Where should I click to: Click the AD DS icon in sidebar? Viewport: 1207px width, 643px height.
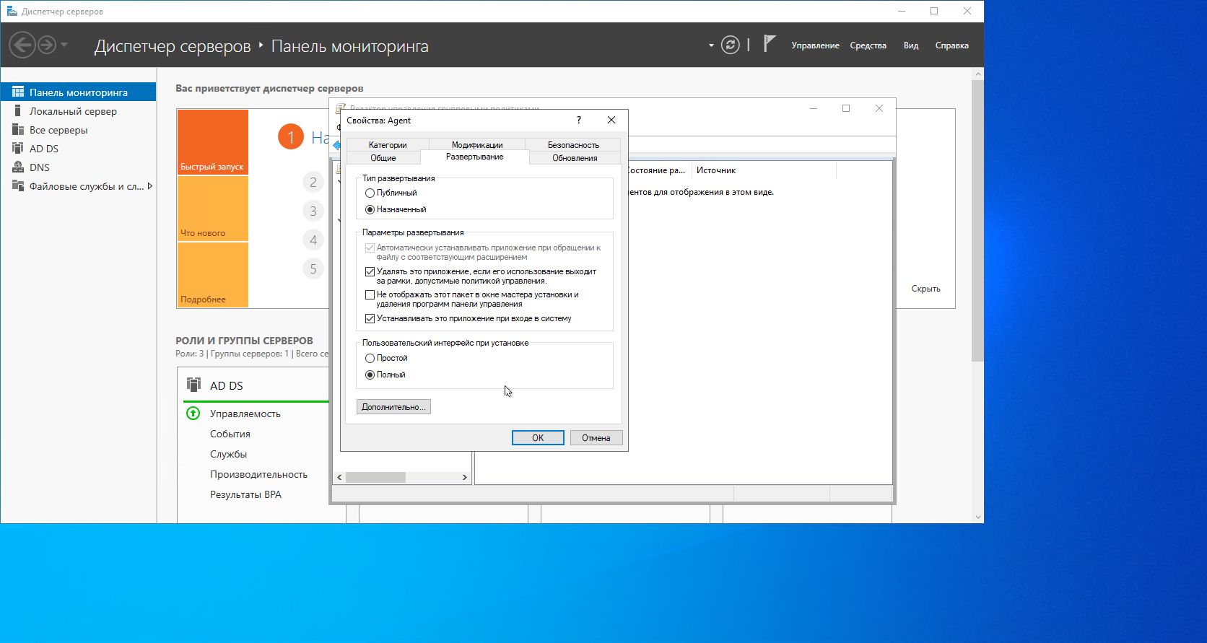[x=18, y=149]
